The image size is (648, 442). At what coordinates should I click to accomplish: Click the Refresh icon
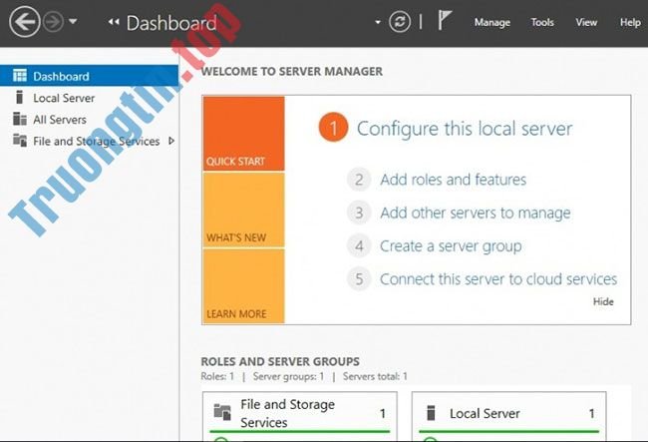point(400,22)
